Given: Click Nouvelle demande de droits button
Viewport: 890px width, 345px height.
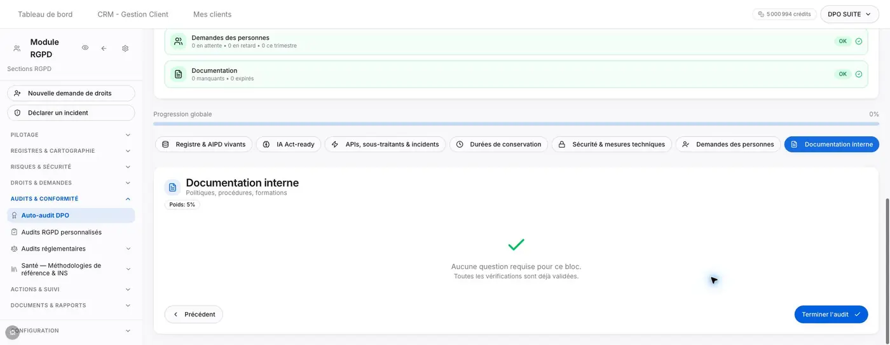Looking at the screenshot, I should coord(71,93).
